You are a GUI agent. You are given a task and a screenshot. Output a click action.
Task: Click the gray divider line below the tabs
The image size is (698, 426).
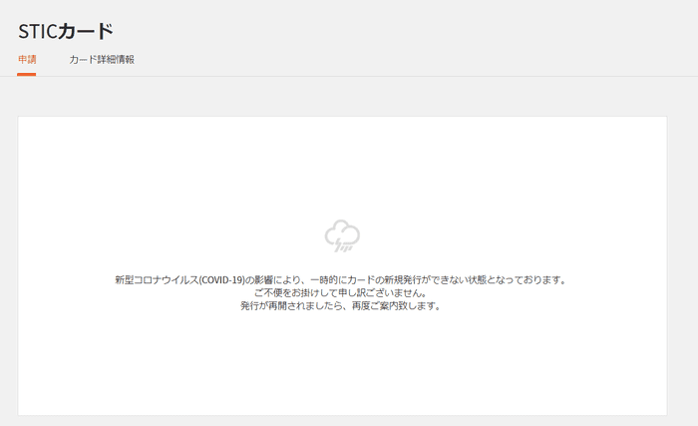349,76
